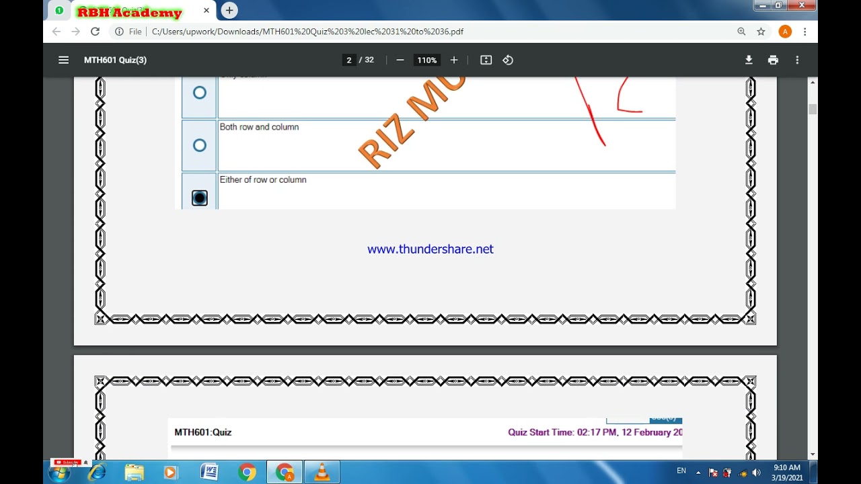Download the PDF file
Image resolution: width=861 pixels, height=484 pixels.
749,60
